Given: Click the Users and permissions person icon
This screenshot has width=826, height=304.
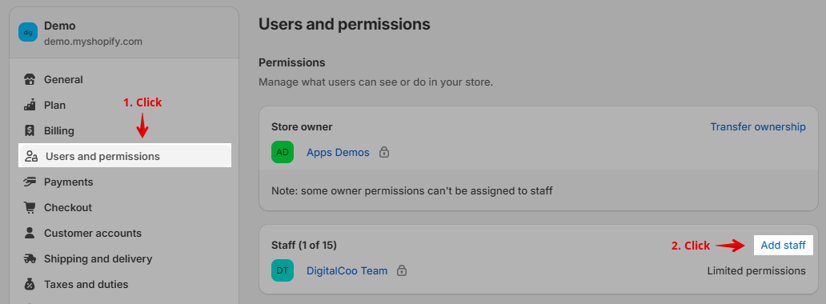Looking at the screenshot, I should [x=31, y=157].
